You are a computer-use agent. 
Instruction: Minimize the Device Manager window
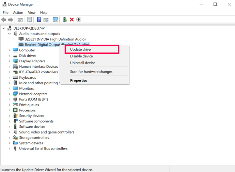click(x=201, y=4)
